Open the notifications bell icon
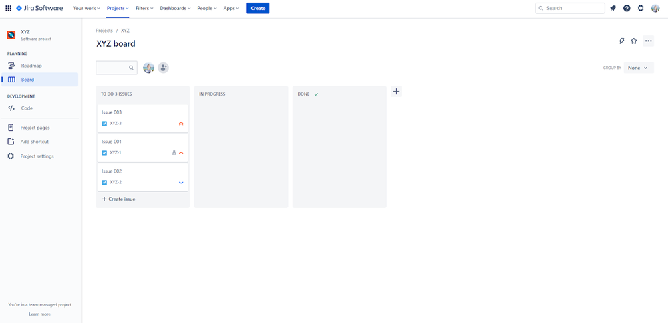668x323 pixels. [x=613, y=8]
